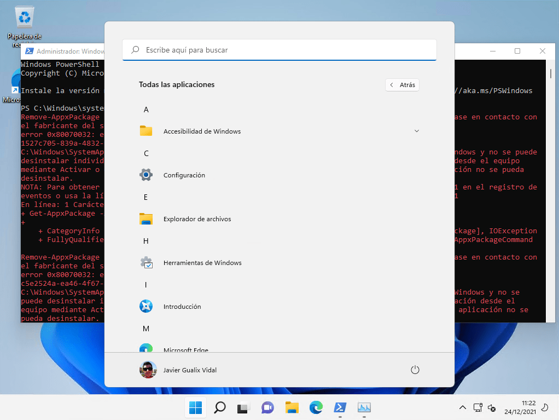
Task: Switch to PowerShell from the taskbar
Action: 340,407
